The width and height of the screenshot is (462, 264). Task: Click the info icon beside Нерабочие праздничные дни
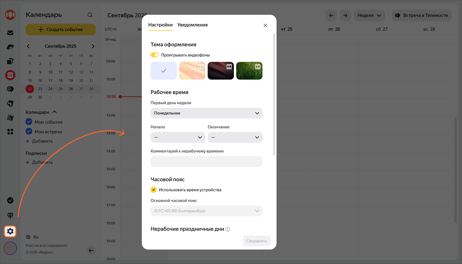click(x=228, y=229)
